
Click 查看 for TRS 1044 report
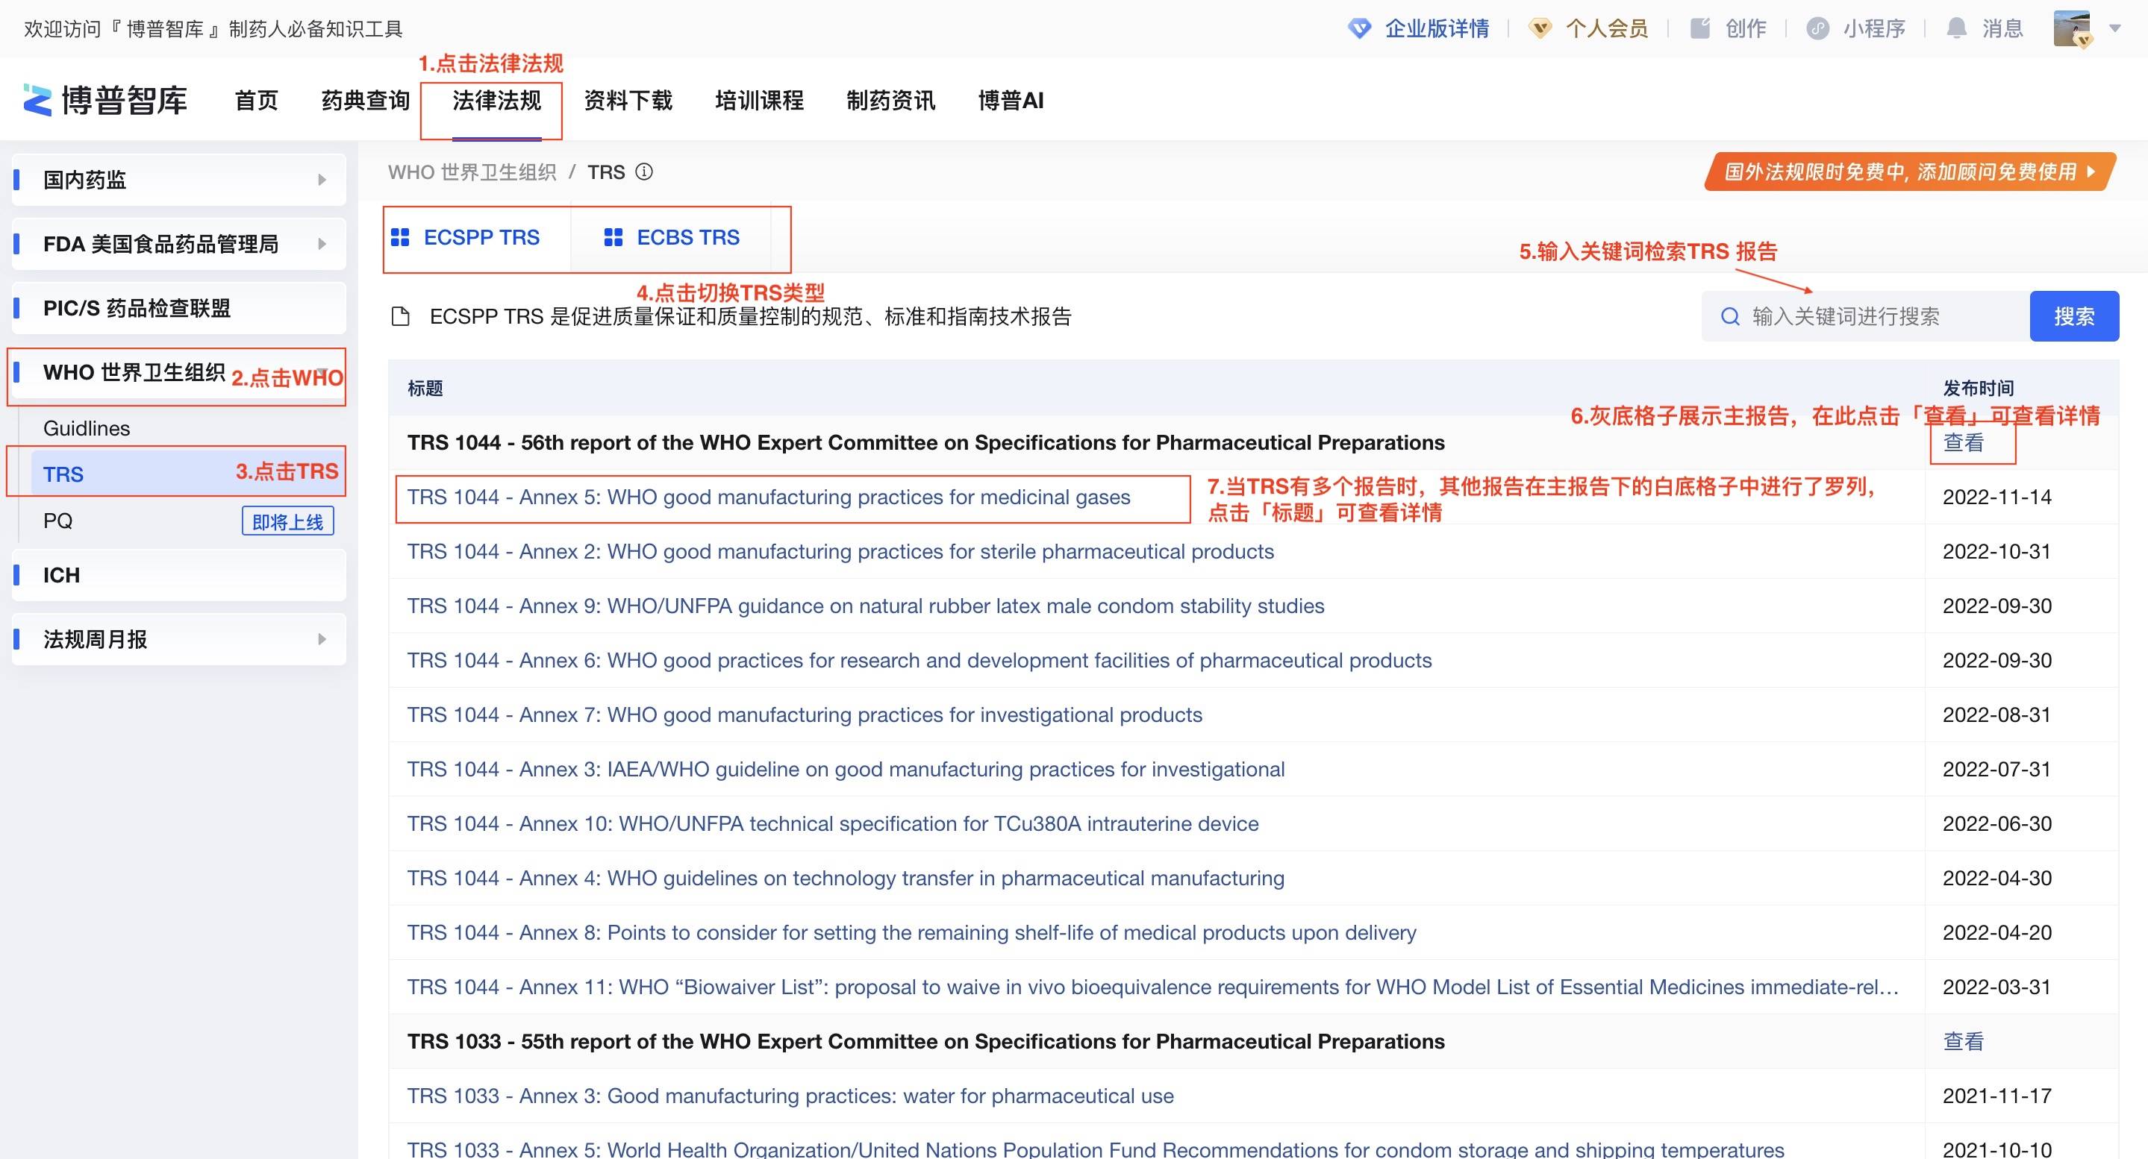[1964, 442]
